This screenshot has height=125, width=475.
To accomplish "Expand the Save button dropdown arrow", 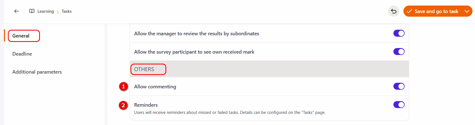I will [x=467, y=11].
